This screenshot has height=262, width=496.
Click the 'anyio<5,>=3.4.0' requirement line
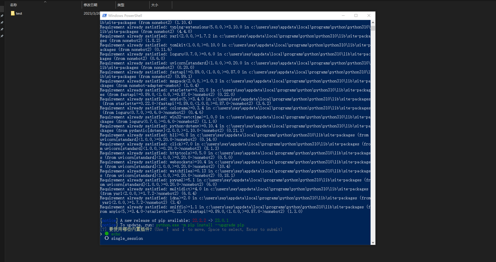(235, 101)
